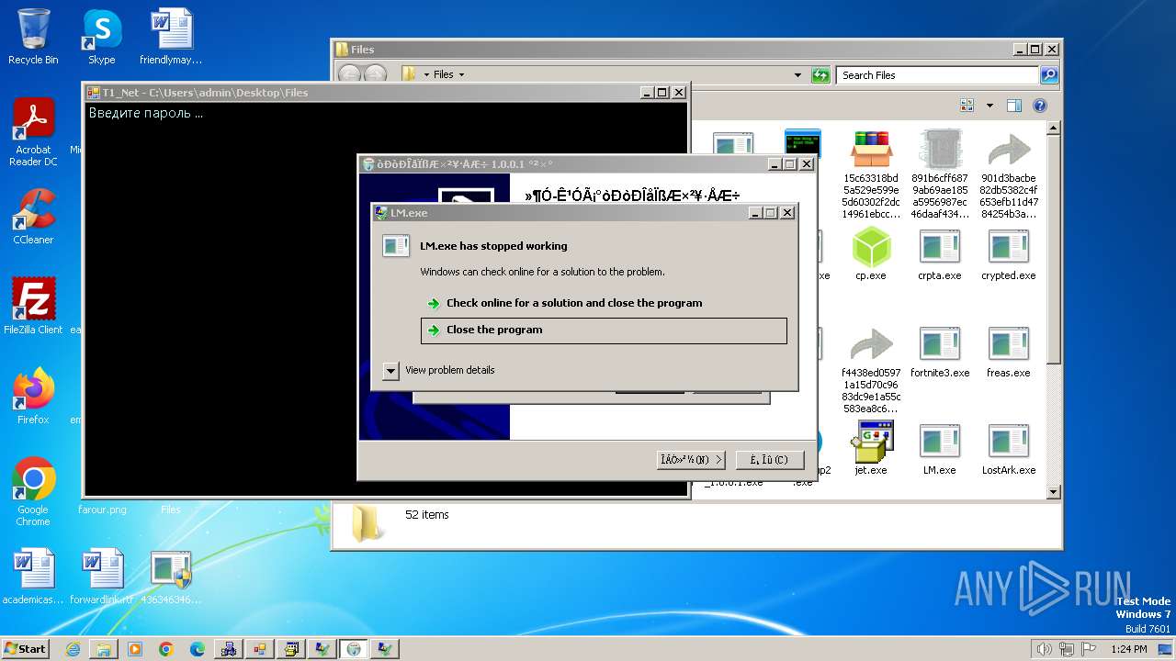
Task: Open Windows Explorer from the taskbar
Action: (104, 649)
